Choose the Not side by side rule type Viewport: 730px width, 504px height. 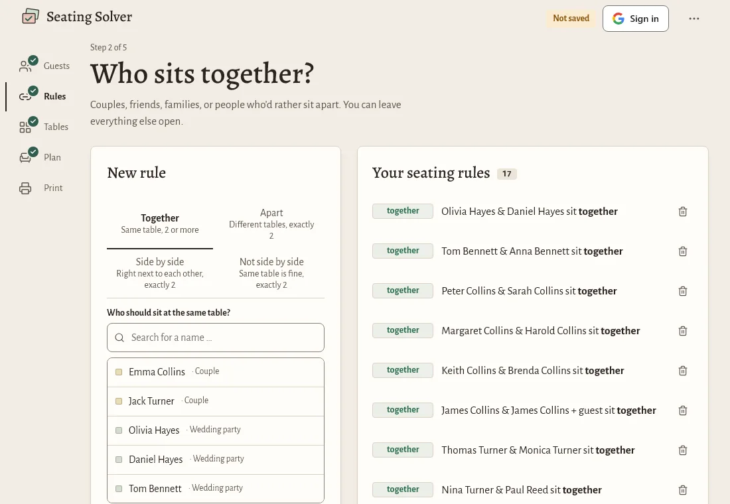(x=271, y=273)
